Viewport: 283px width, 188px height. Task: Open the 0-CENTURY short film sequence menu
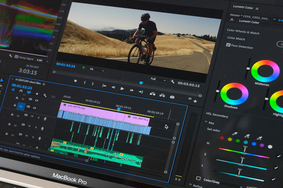point(44,84)
